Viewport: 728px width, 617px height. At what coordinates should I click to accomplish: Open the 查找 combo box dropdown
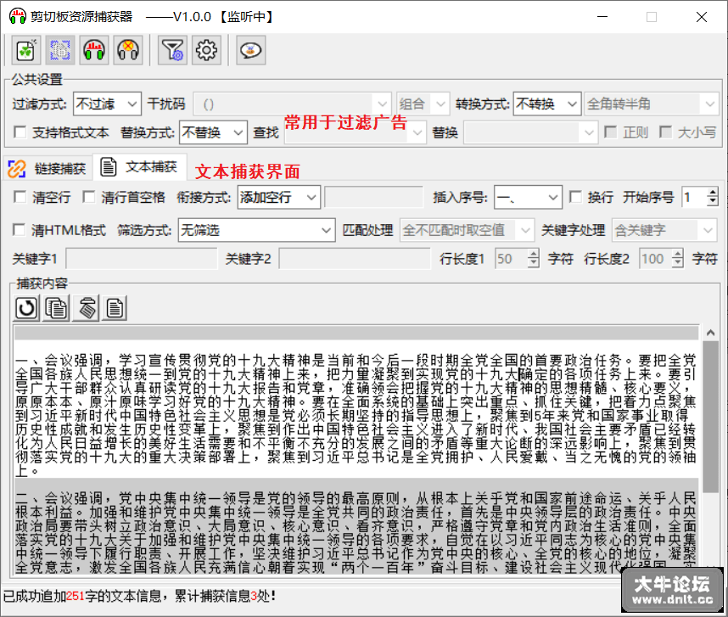pos(417,132)
